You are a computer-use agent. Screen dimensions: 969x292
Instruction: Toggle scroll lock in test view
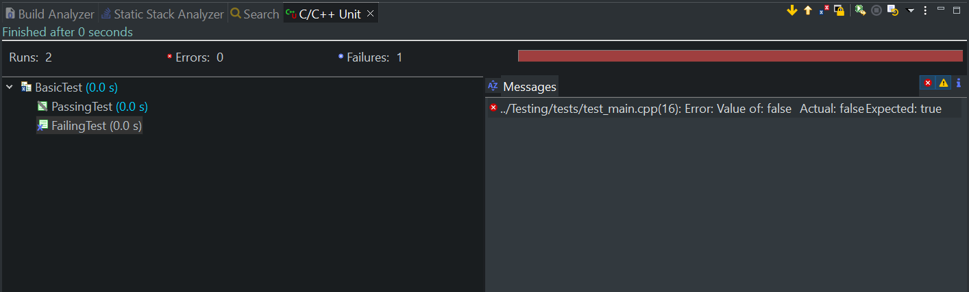839,10
